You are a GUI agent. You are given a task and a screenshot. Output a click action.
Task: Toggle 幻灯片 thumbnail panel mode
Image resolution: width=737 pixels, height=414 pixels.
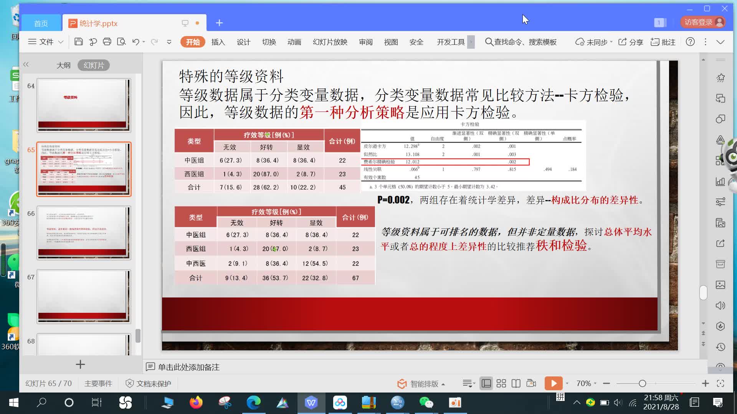pos(93,65)
